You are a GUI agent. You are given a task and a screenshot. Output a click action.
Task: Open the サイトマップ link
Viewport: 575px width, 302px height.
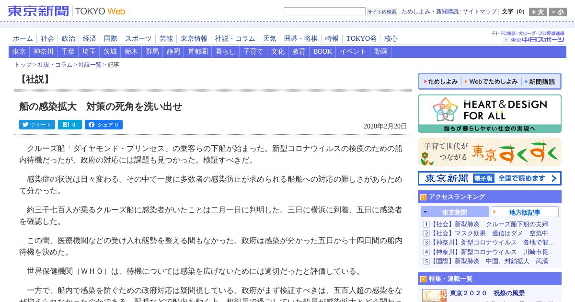(480, 12)
